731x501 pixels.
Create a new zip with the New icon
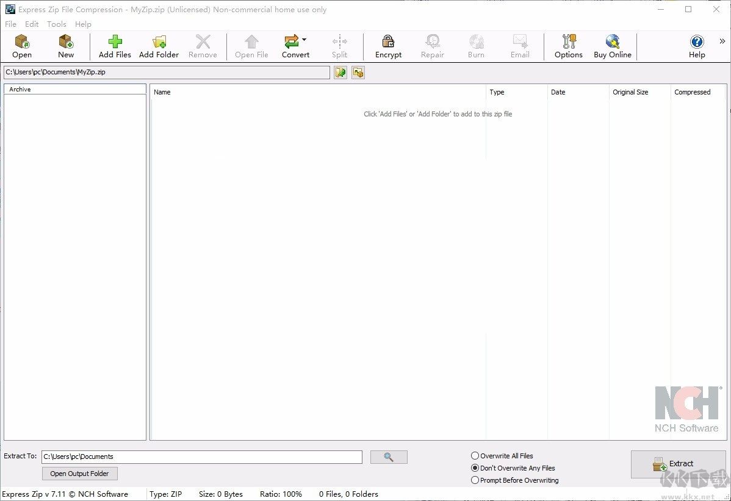pos(65,46)
